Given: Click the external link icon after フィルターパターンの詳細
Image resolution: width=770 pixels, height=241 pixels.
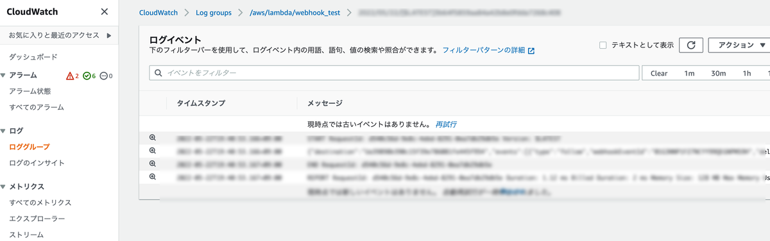Looking at the screenshot, I should point(531,51).
